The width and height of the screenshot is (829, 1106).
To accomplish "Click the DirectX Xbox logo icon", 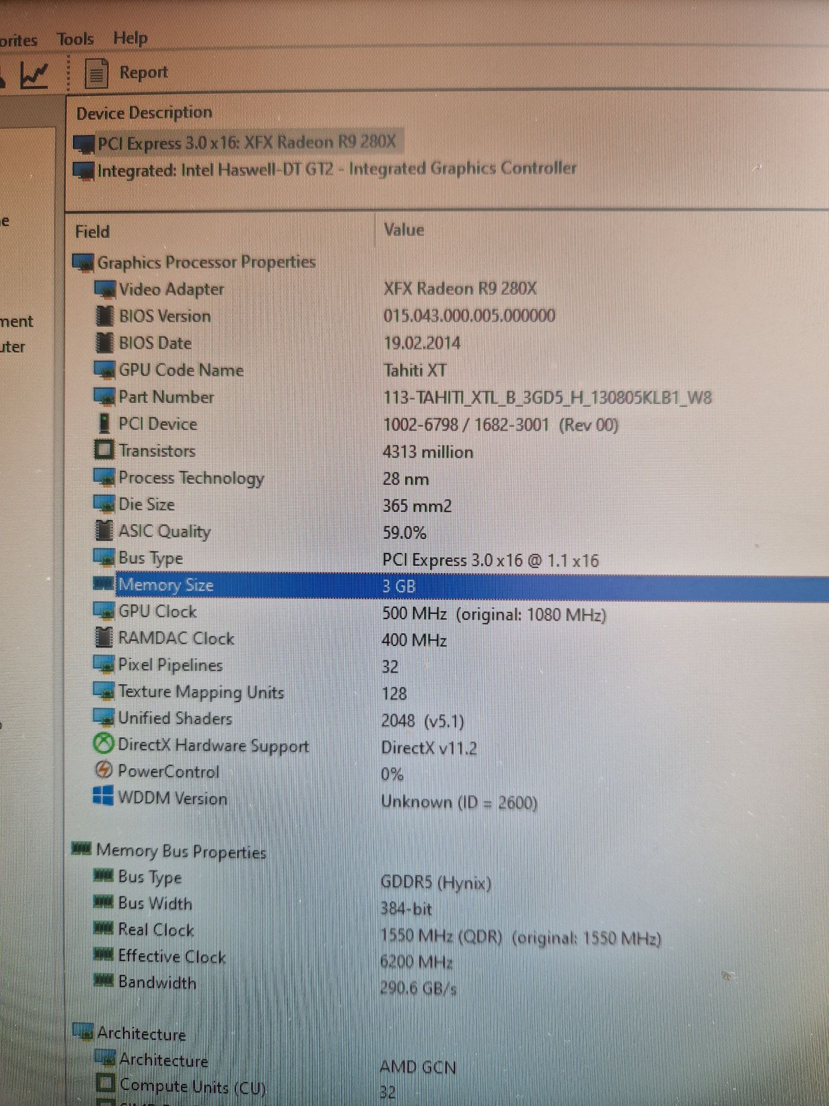I will point(103,744).
